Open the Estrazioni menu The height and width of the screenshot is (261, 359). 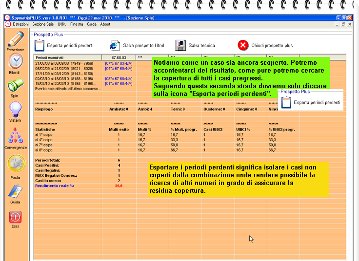tap(20, 24)
